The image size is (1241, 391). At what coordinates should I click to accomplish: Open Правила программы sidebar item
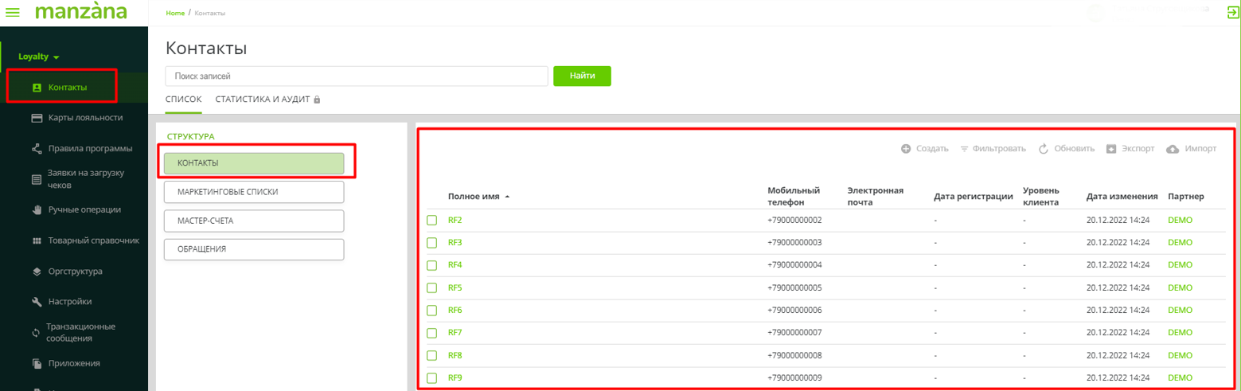(90, 148)
